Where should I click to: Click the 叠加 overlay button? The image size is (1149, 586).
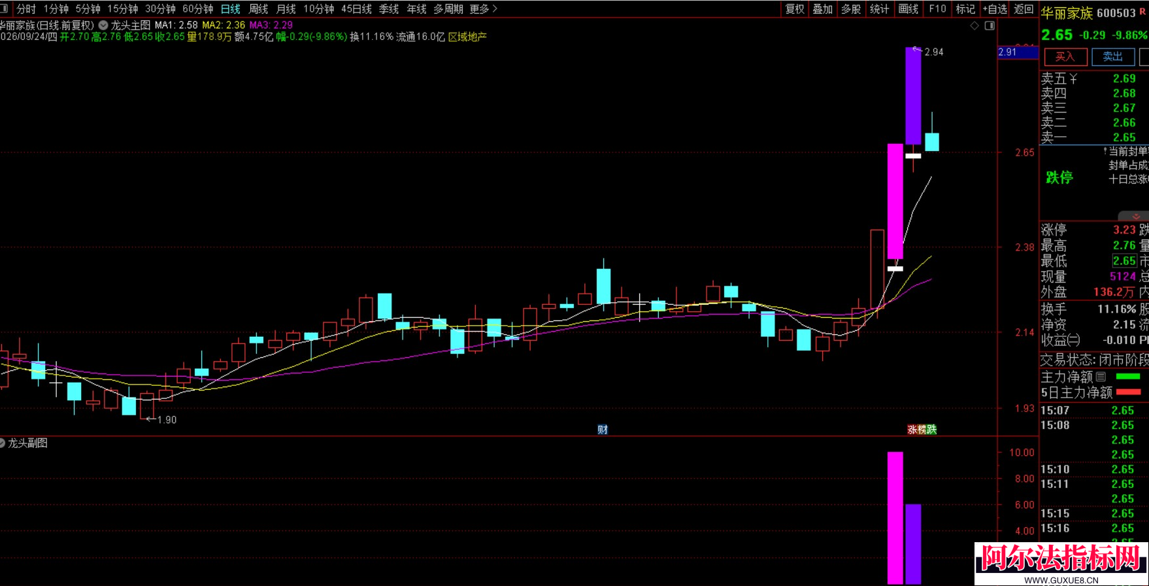click(823, 9)
